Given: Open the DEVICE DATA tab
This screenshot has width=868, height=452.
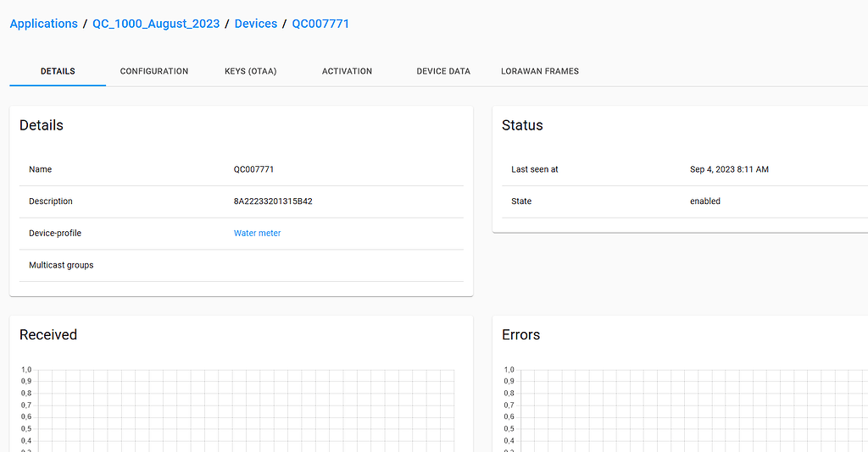Looking at the screenshot, I should coord(443,71).
